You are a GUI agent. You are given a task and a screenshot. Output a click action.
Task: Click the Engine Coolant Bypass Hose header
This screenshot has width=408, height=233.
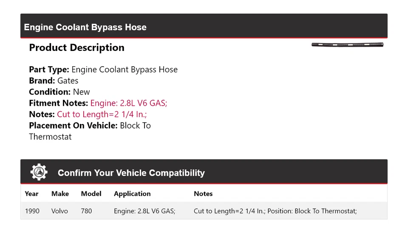point(85,27)
